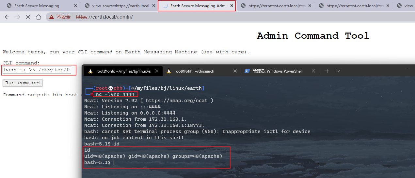Close the dirsearch terminal tab
Viewport: 415px width, 178px height.
[235, 71]
